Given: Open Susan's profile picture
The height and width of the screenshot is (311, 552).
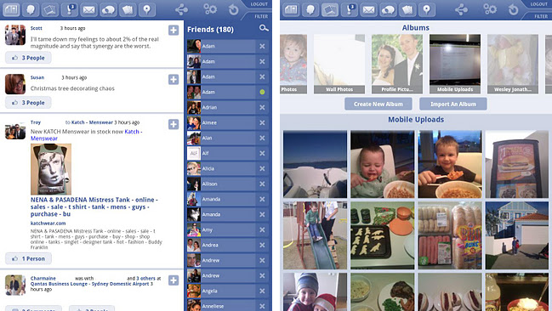Looking at the screenshot, I should (x=15, y=84).
